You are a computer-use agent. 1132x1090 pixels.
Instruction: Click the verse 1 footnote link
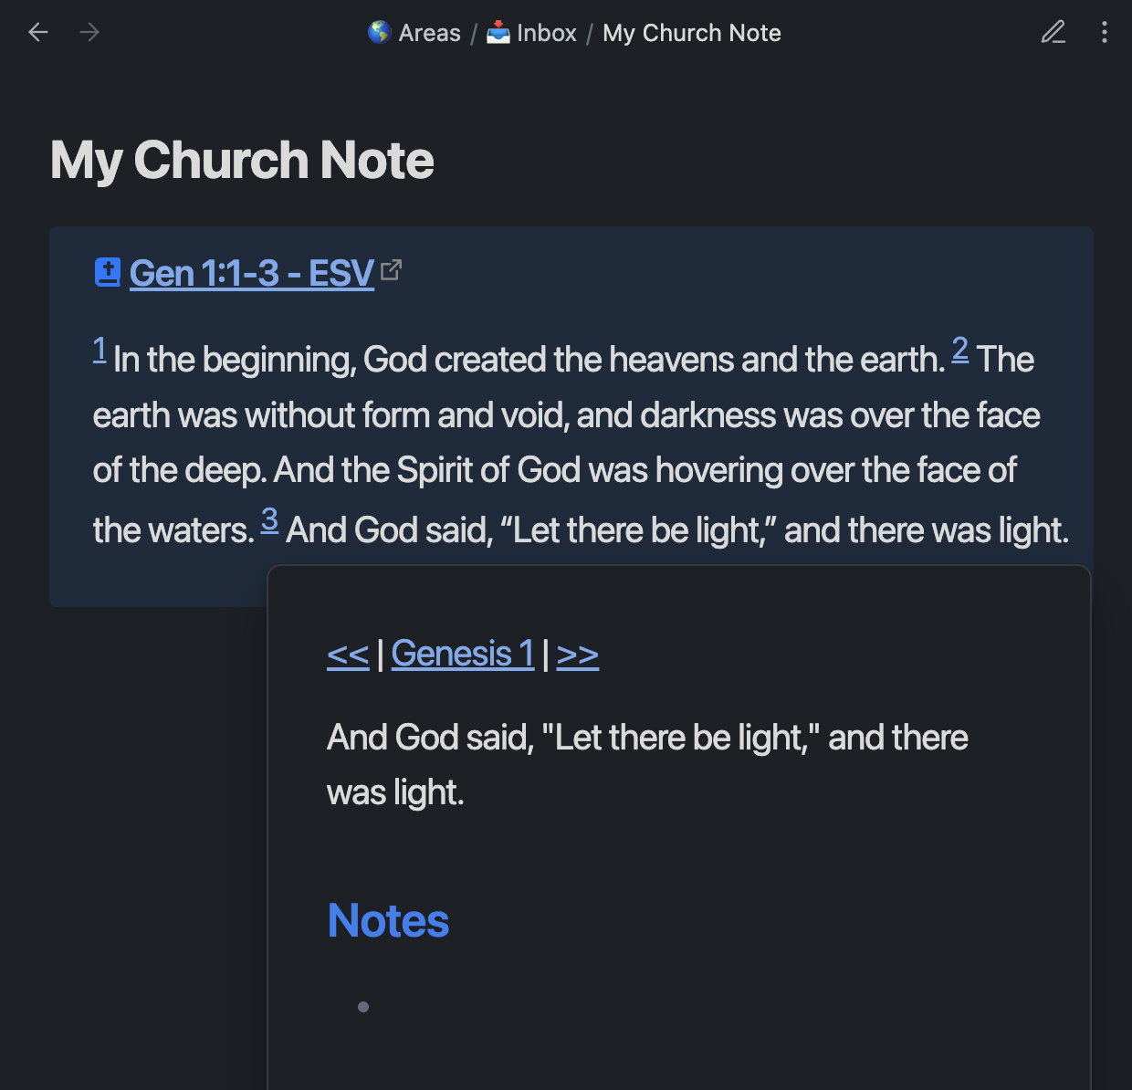[x=100, y=350]
